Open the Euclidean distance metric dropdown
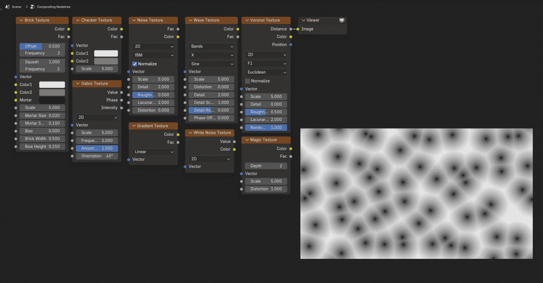This screenshot has width=543, height=283. coord(266,72)
